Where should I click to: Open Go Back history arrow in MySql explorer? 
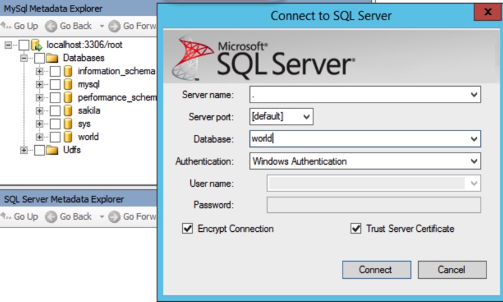pos(102,26)
